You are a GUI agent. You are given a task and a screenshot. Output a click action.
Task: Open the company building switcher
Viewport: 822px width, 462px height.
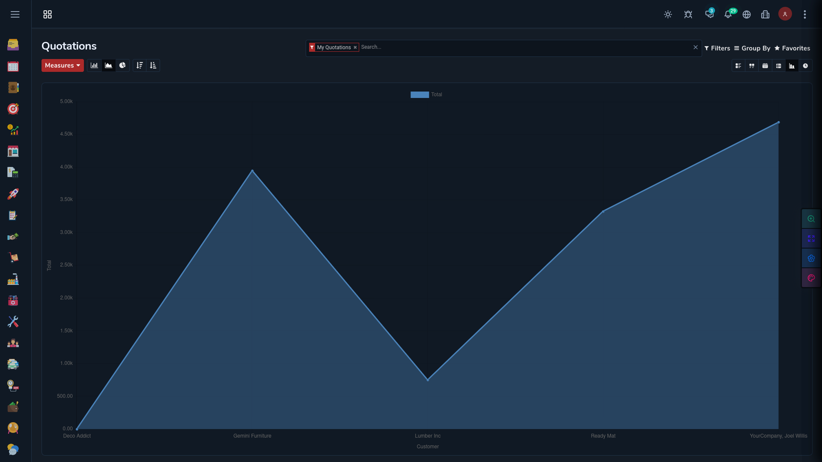click(765, 15)
